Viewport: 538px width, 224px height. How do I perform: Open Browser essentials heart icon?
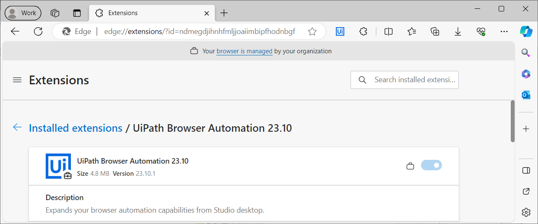(x=481, y=31)
